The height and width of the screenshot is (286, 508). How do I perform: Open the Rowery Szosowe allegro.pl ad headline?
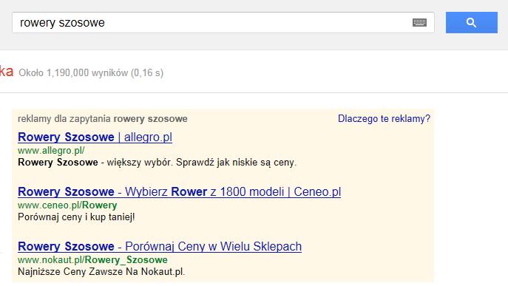coord(95,137)
